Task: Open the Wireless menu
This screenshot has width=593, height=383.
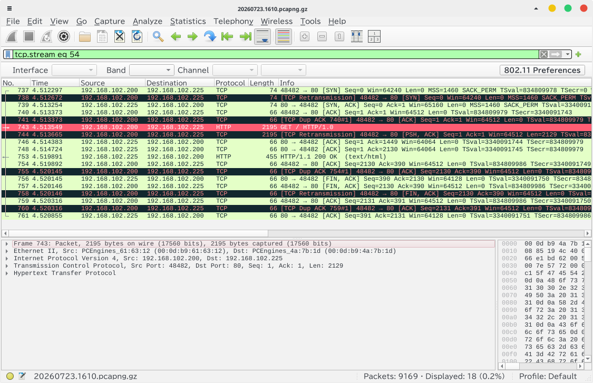Action: 276,21
